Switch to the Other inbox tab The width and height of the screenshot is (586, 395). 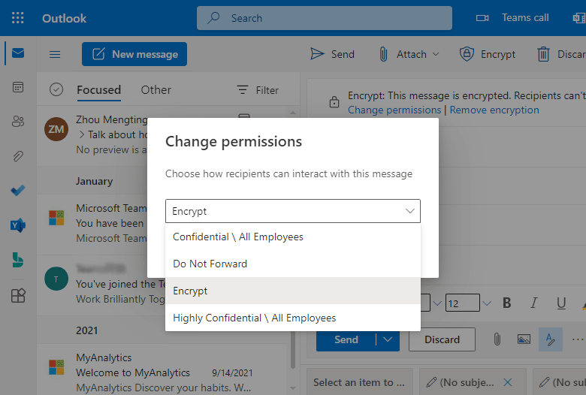[x=156, y=90]
